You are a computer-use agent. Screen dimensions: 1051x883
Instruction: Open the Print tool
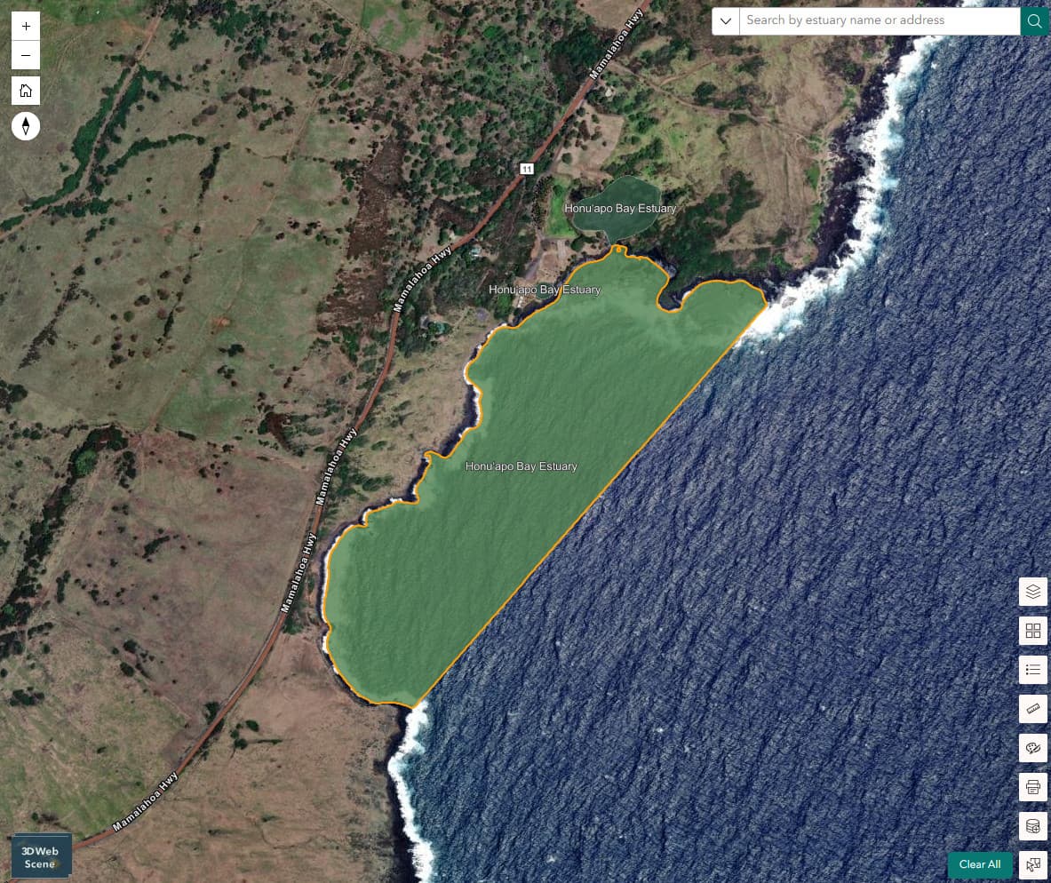point(1032,787)
